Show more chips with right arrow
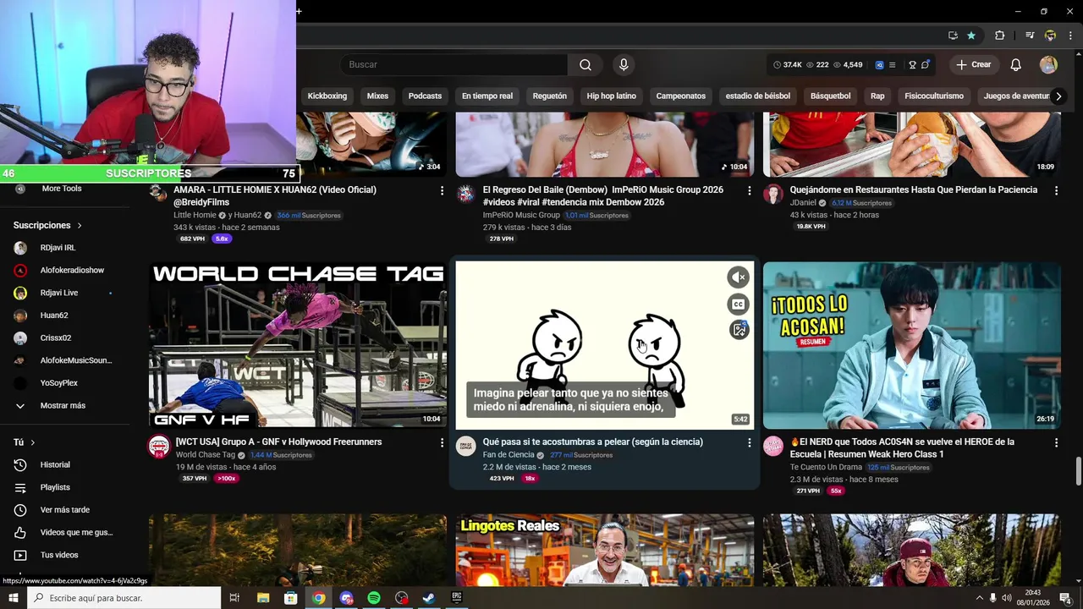 pyautogui.click(x=1058, y=96)
